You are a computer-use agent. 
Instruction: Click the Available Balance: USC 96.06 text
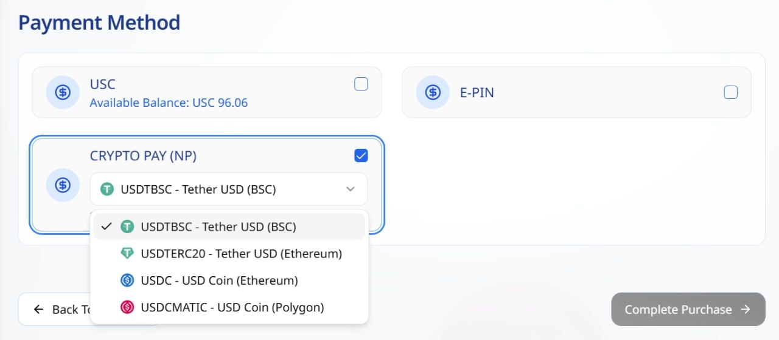point(169,103)
